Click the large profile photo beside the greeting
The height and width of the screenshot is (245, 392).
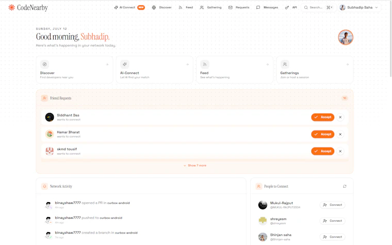click(x=346, y=38)
